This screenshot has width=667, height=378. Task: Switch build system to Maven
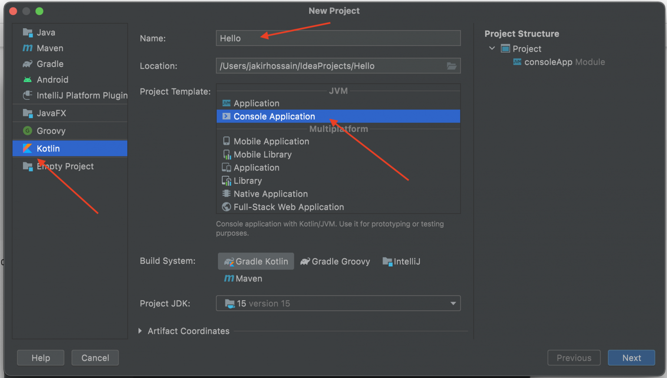pyautogui.click(x=243, y=279)
